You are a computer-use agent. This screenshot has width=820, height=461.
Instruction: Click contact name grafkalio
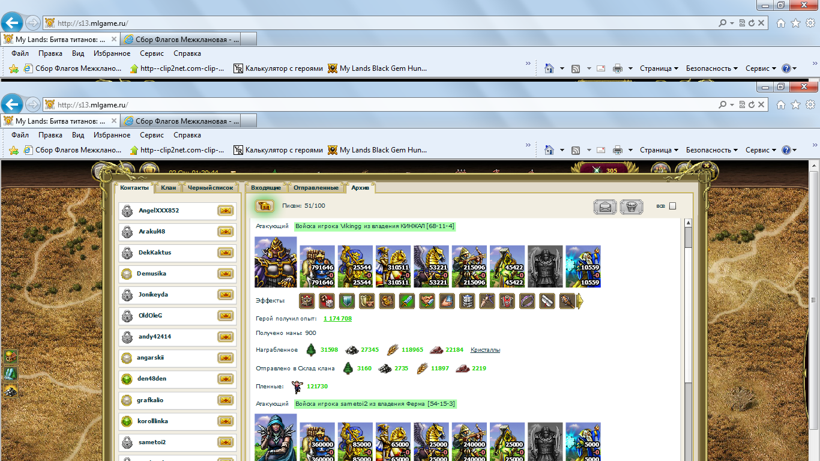click(x=150, y=400)
